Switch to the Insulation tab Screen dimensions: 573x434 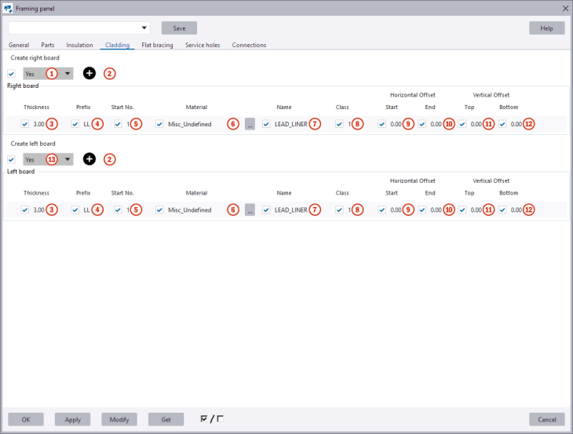[79, 45]
